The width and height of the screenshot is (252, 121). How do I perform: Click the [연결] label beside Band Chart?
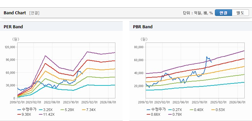tap(34, 13)
